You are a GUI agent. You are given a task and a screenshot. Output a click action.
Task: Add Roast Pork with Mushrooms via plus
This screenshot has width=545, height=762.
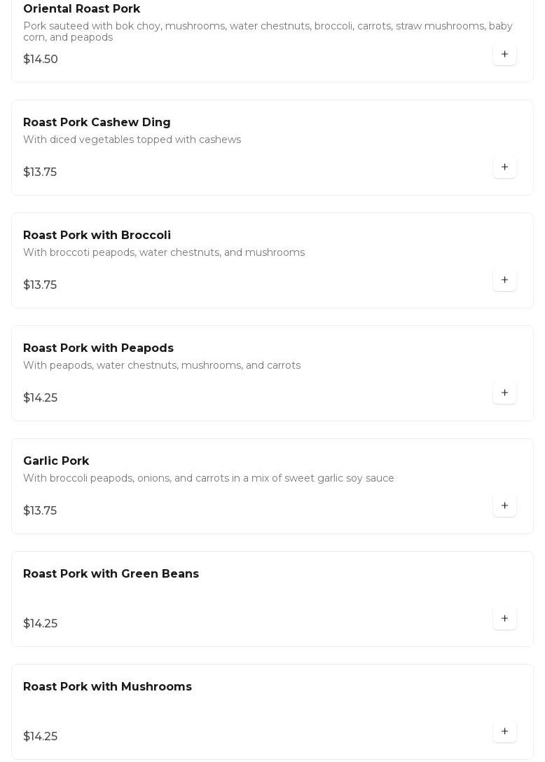tap(504, 731)
